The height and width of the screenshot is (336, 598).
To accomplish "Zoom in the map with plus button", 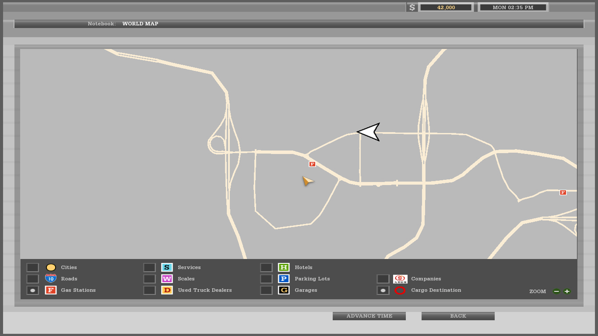I will click(567, 291).
